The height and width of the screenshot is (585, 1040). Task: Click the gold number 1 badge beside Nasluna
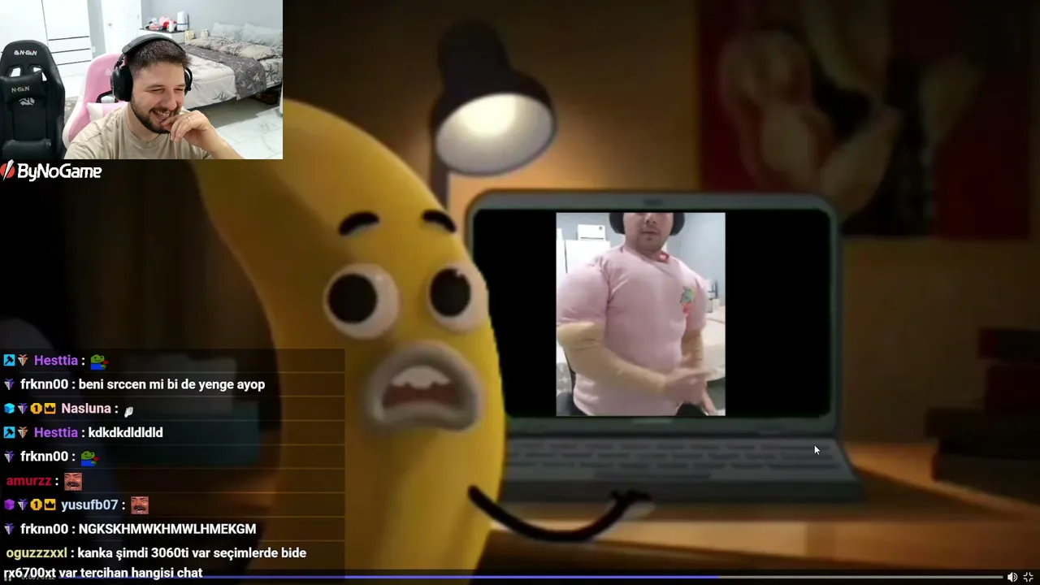pos(36,409)
